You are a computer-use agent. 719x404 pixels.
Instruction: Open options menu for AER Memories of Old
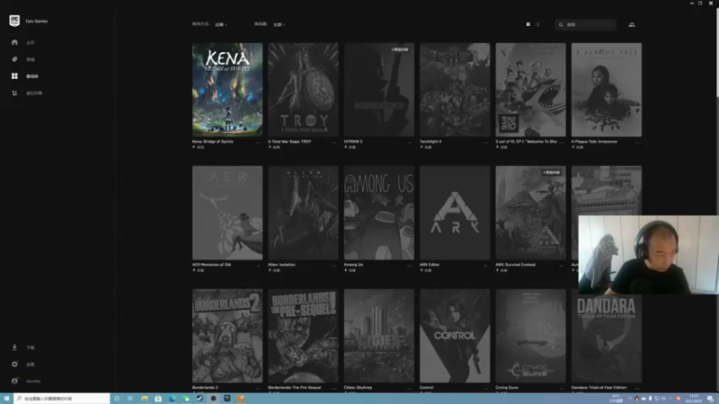tap(258, 265)
